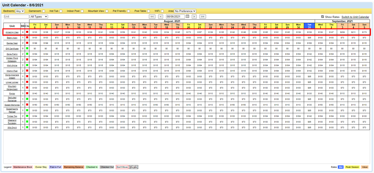Open the Beary Kozy unit link
Image resolution: width=374 pixels, height=173 pixels.
tap(12, 38)
